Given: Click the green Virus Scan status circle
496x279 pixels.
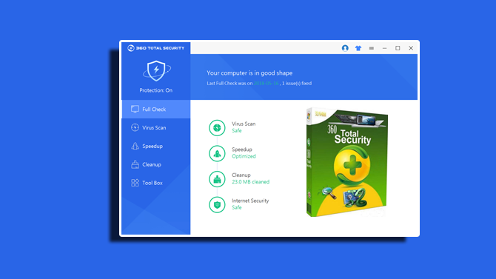Looking at the screenshot, I should click(217, 128).
